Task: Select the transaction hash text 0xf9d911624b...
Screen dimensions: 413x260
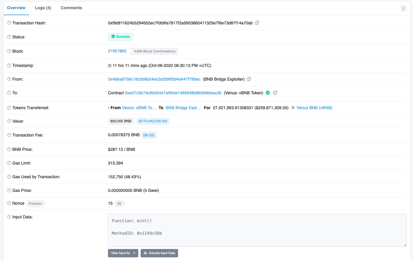Action: click(180, 23)
